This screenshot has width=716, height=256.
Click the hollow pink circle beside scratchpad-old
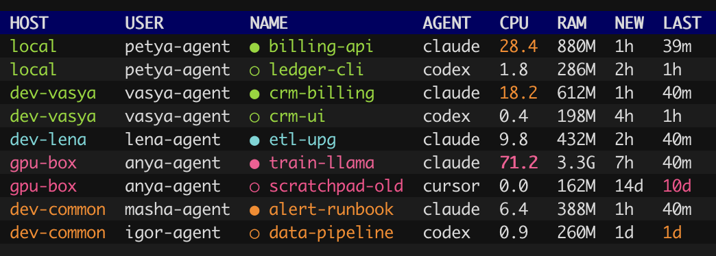click(x=255, y=187)
